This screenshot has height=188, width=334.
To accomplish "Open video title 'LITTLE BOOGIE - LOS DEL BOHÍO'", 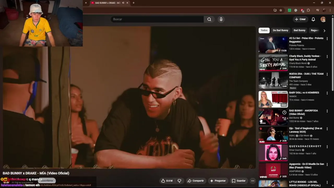I will point(305,184).
